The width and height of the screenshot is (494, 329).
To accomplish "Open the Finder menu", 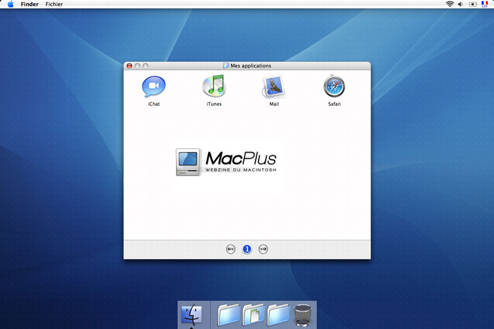I will tap(30, 4).
